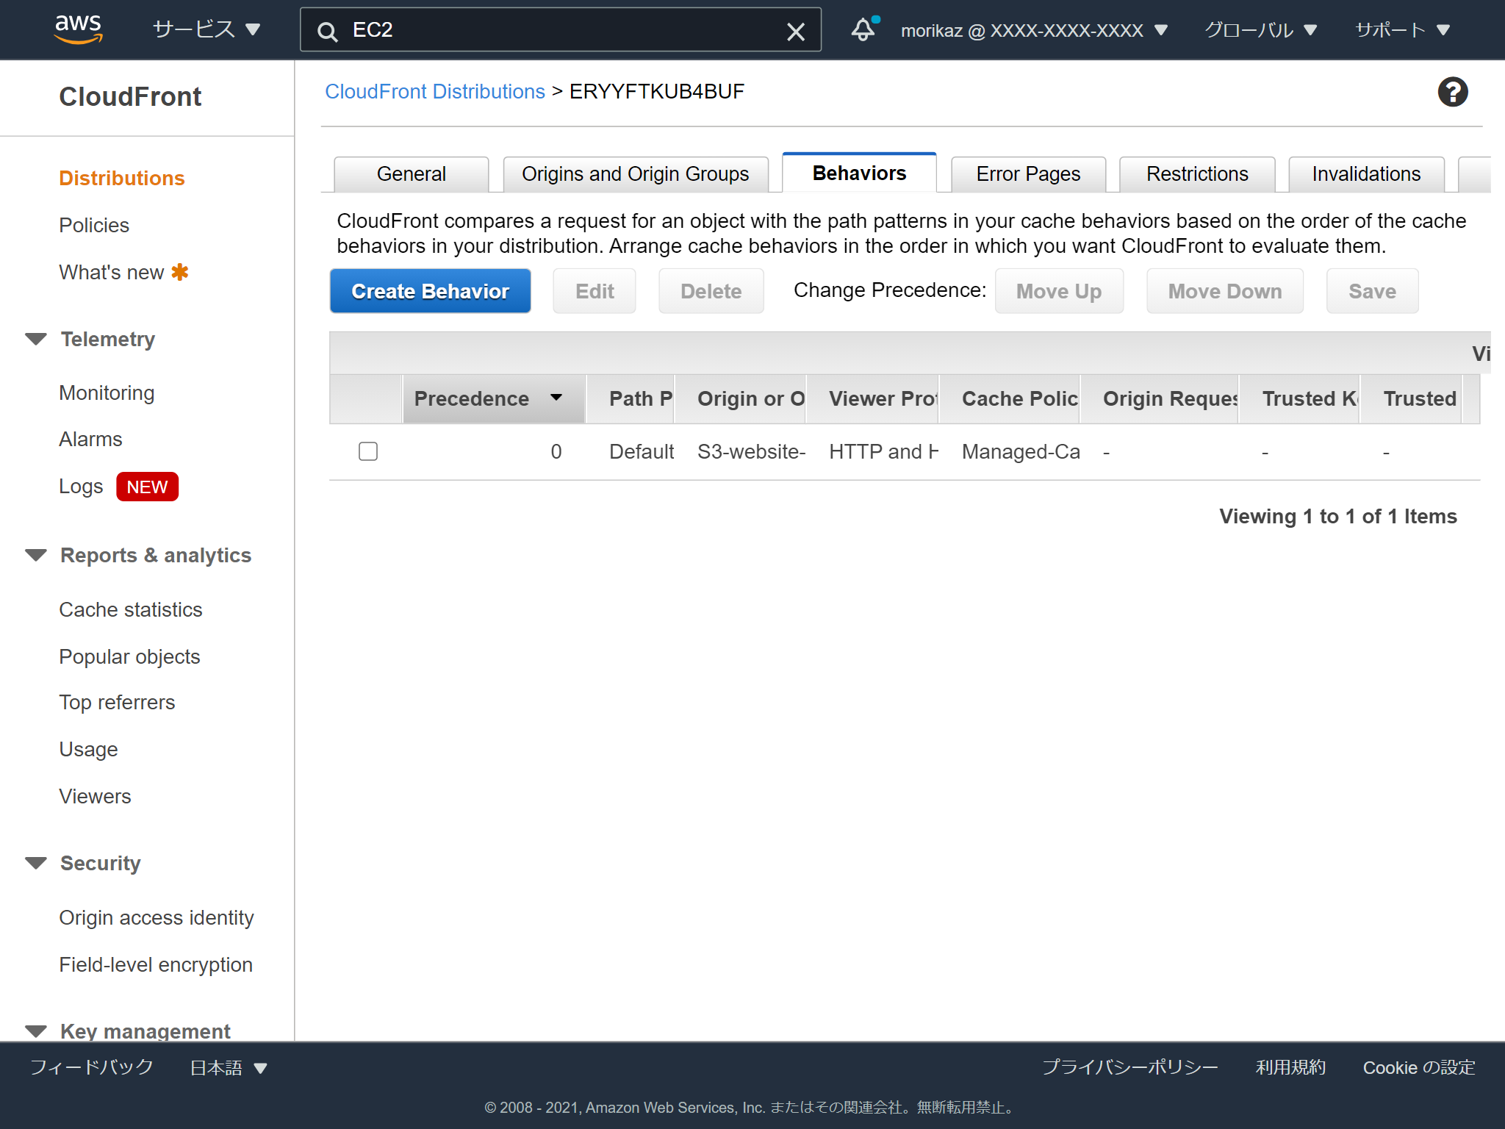
Task: Change sort order by Precedence
Action: (491, 398)
